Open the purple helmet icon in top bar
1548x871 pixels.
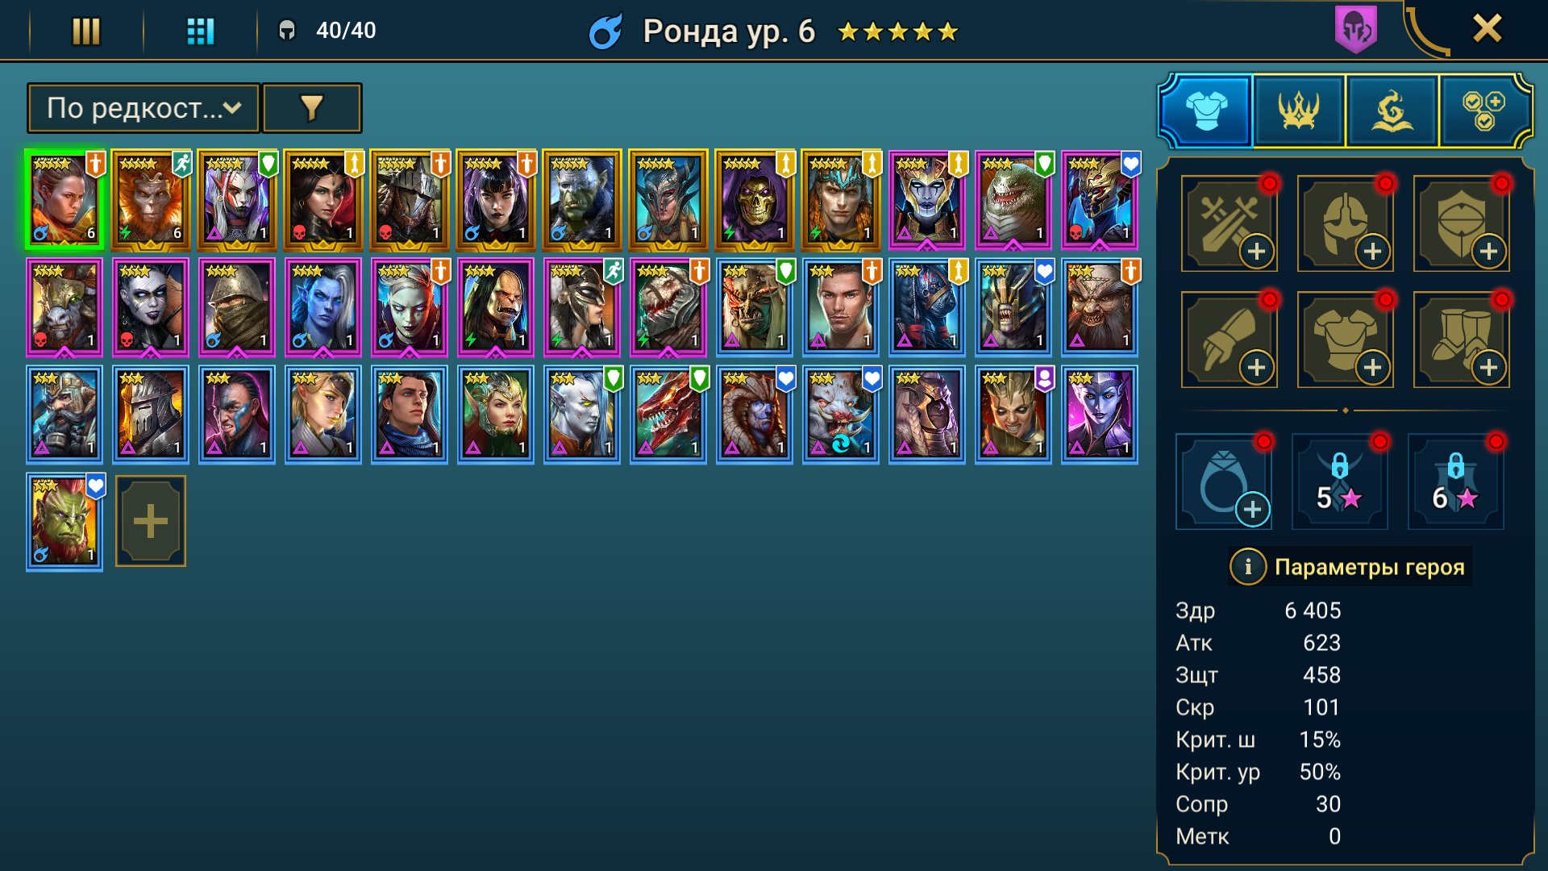click(1356, 30)
